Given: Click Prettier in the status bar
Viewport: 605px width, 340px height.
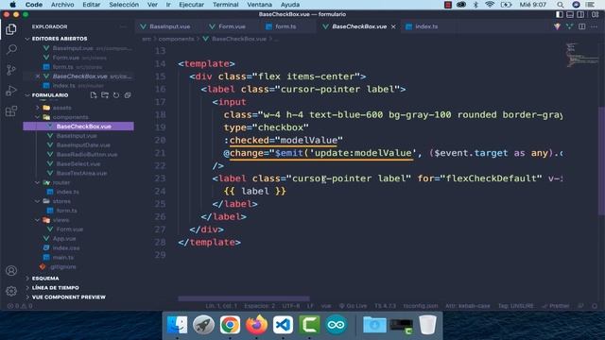Looking at the screenshot, I should point(556,306).
